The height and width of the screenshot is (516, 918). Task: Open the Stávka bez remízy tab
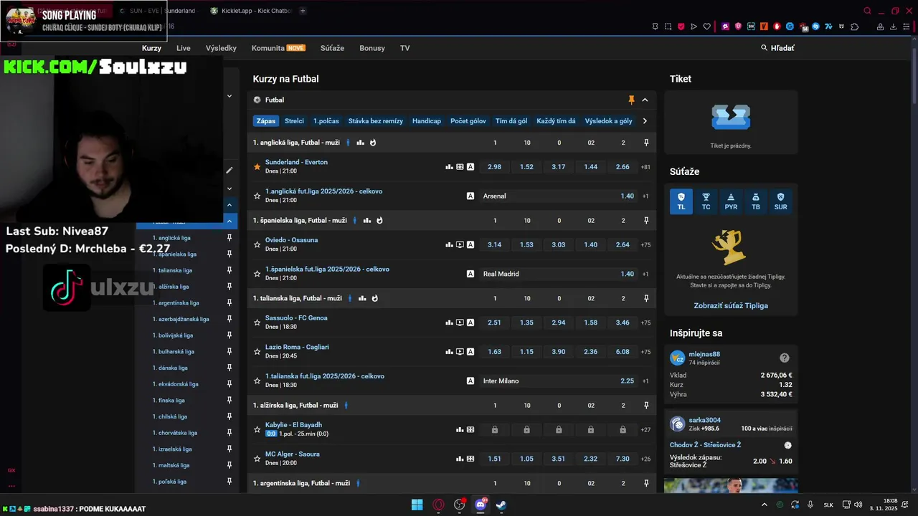pos(376,121)
